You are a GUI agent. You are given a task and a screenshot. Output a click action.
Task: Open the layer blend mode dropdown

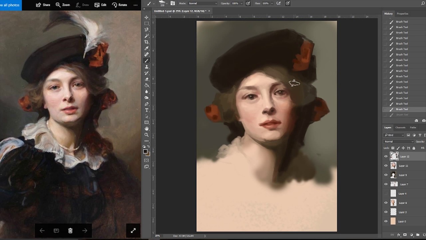coord(399,142)
